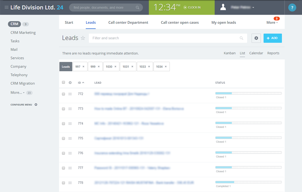302x192 pixels.
Task: Toggle the select-all leads checkbox
Action: click(x=63, y=82)
